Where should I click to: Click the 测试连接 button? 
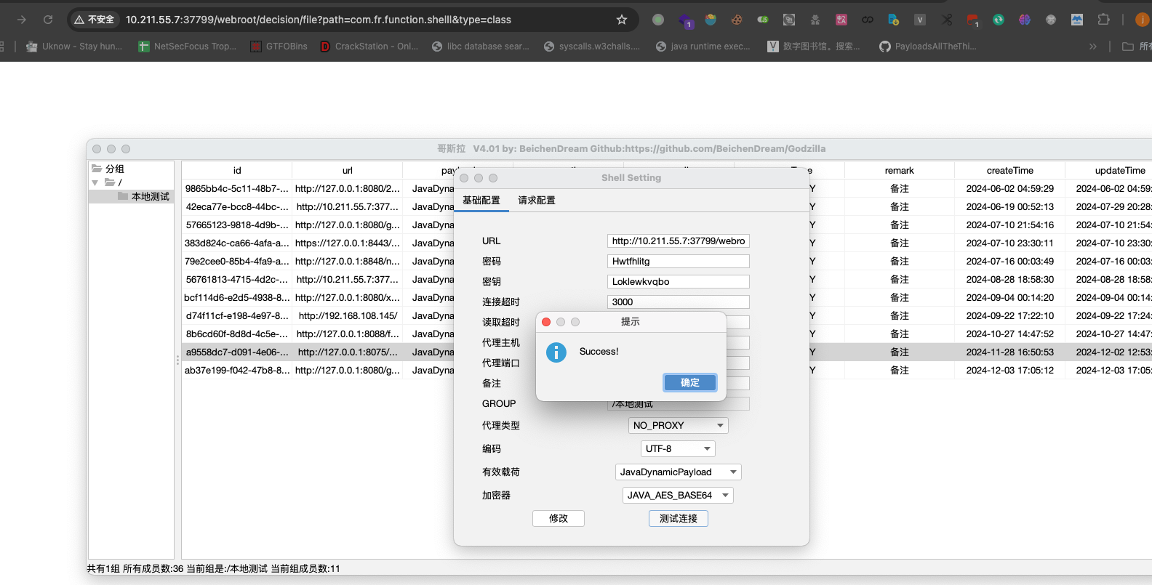[678, 519]
